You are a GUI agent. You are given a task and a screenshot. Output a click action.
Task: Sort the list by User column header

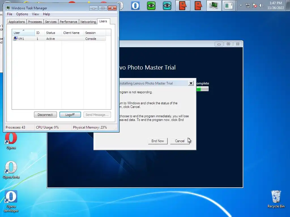(x=23, y=33)
